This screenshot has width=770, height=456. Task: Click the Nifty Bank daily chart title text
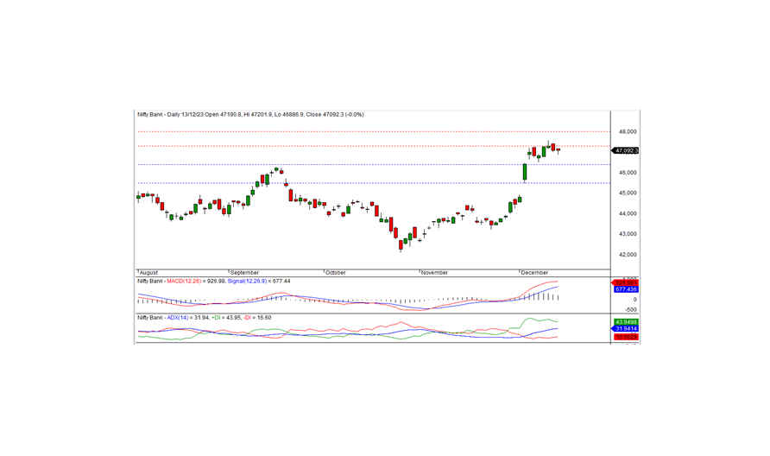pos(250,115)
